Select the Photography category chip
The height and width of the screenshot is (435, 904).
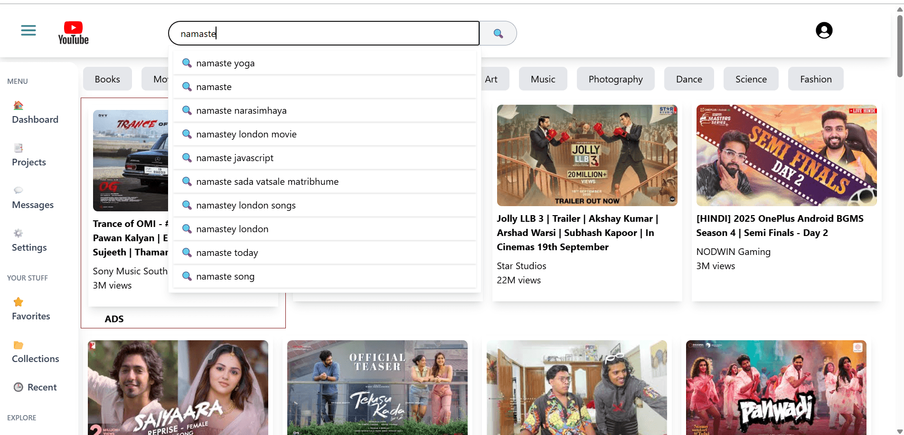pos(615,79)
